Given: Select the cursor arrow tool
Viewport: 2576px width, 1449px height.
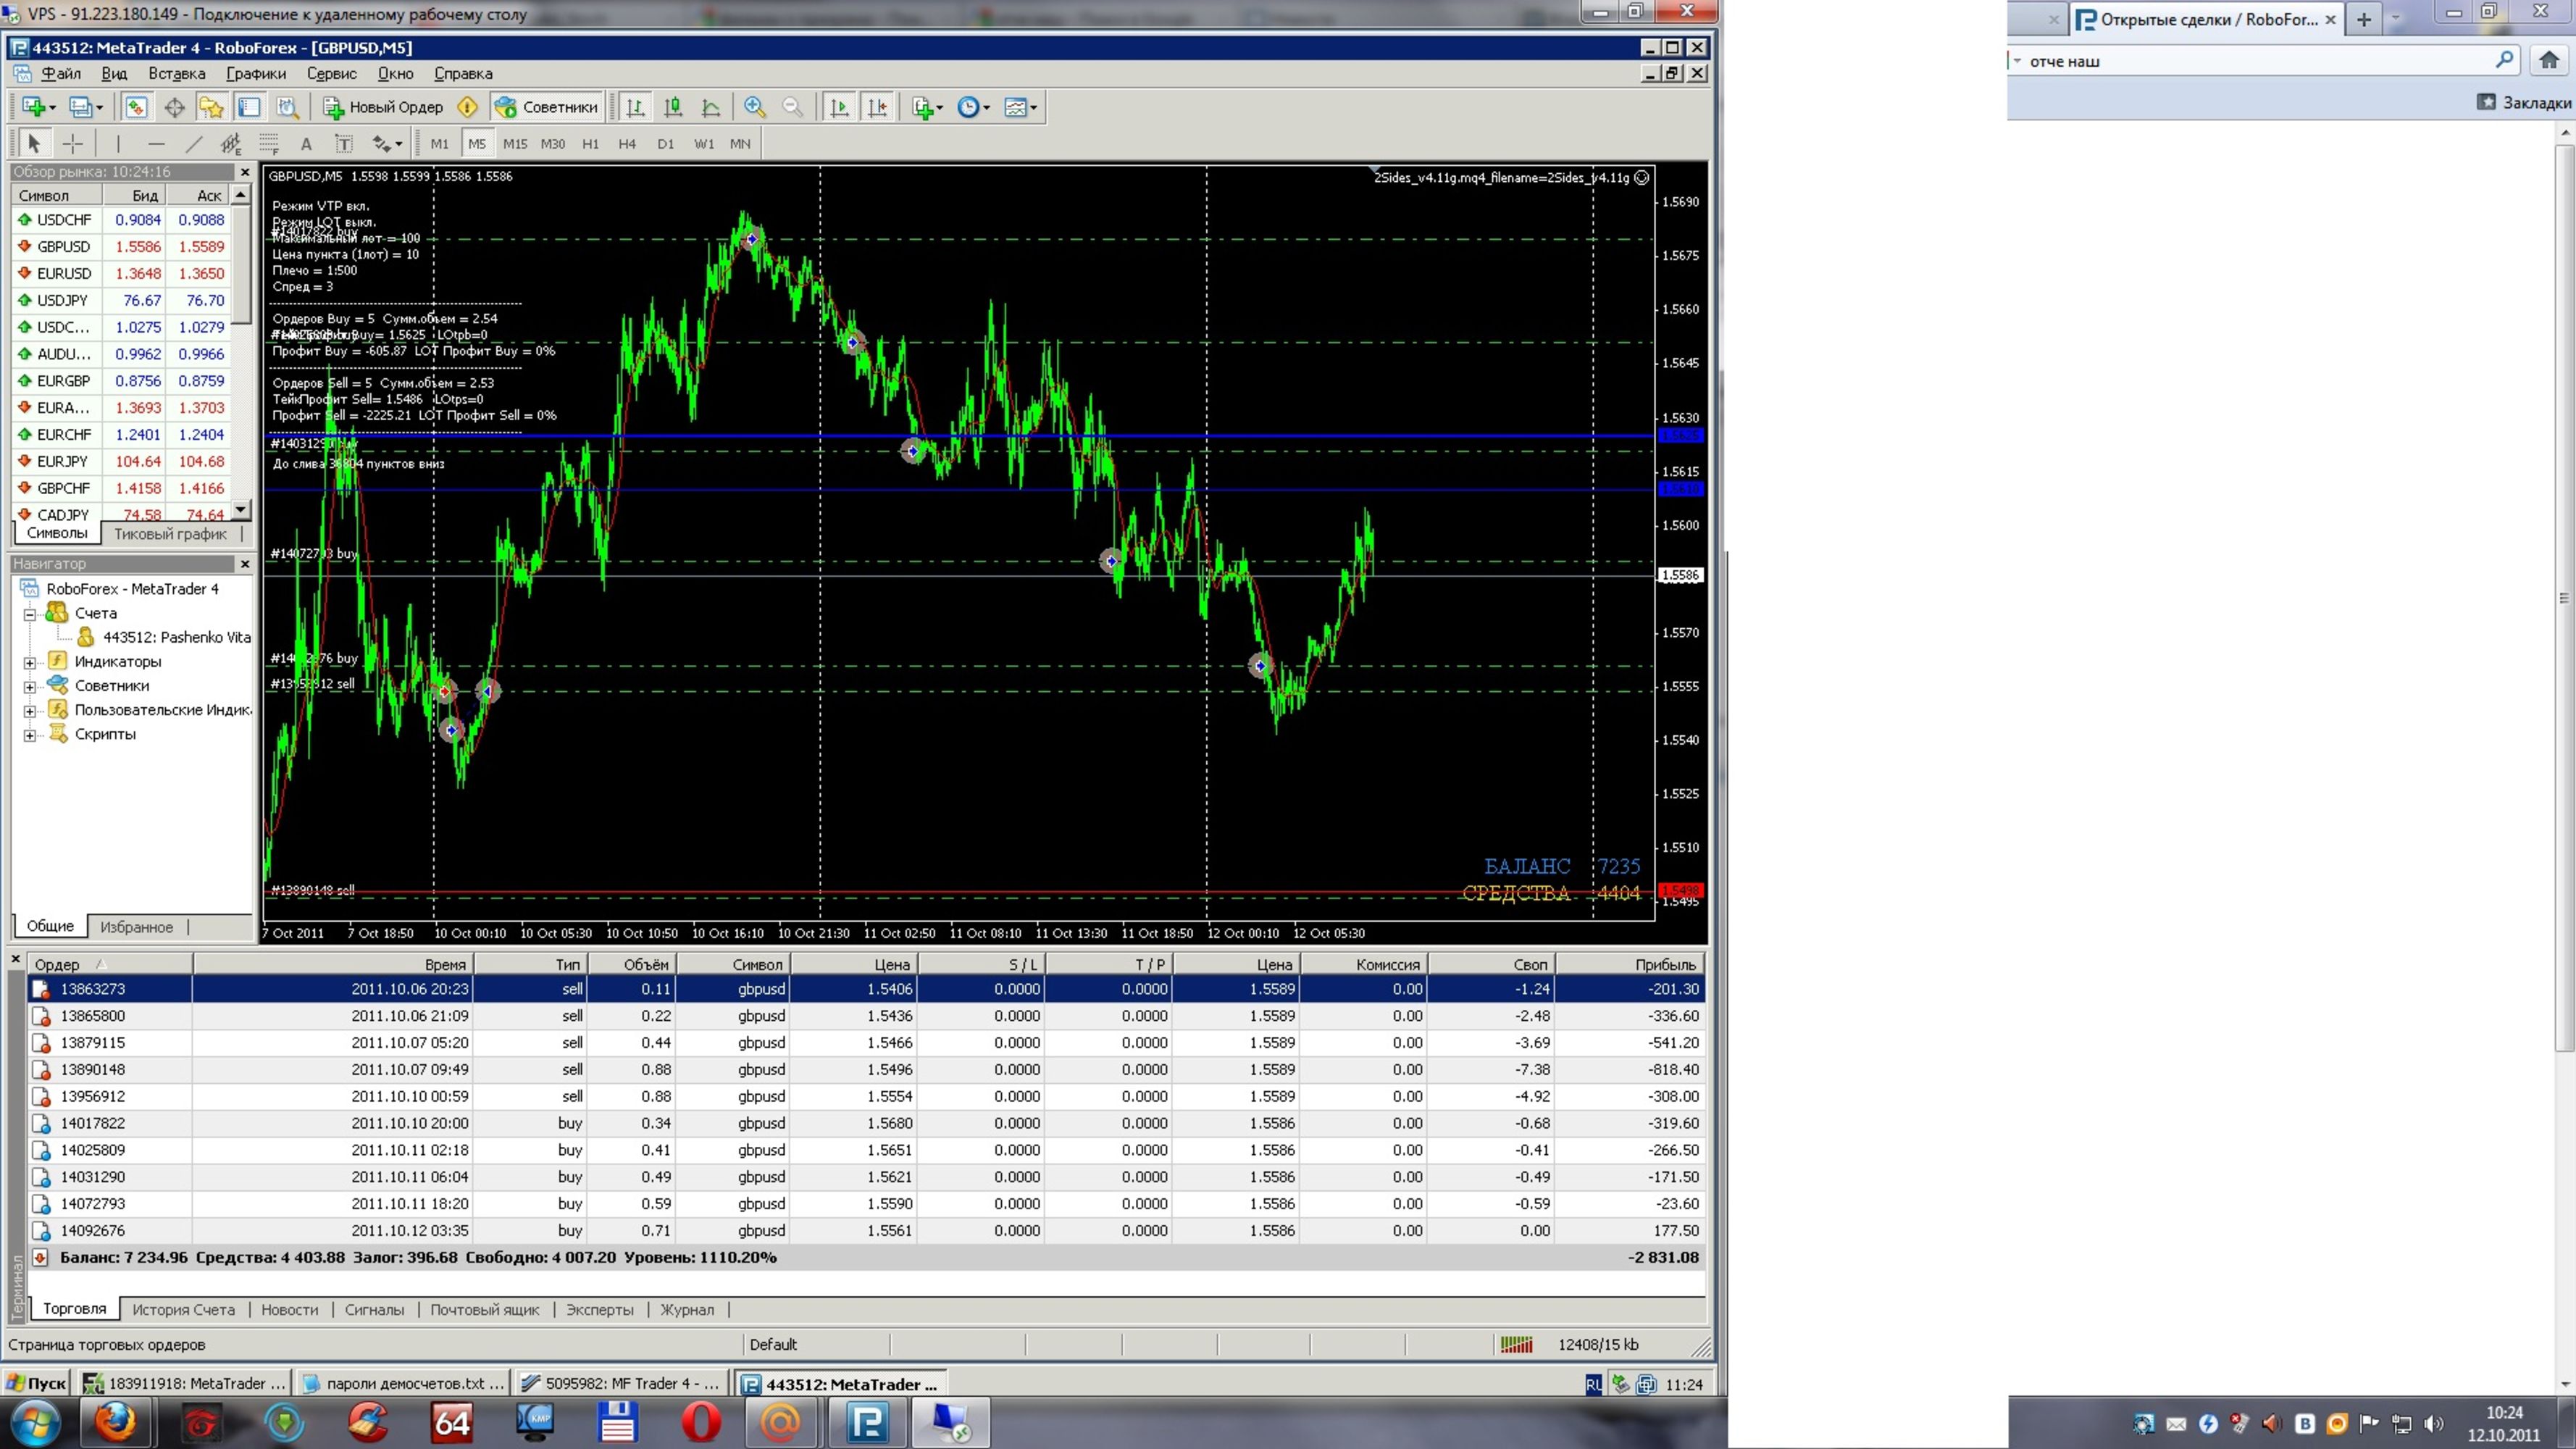Looking at the screenshot, I should point(34,144).
